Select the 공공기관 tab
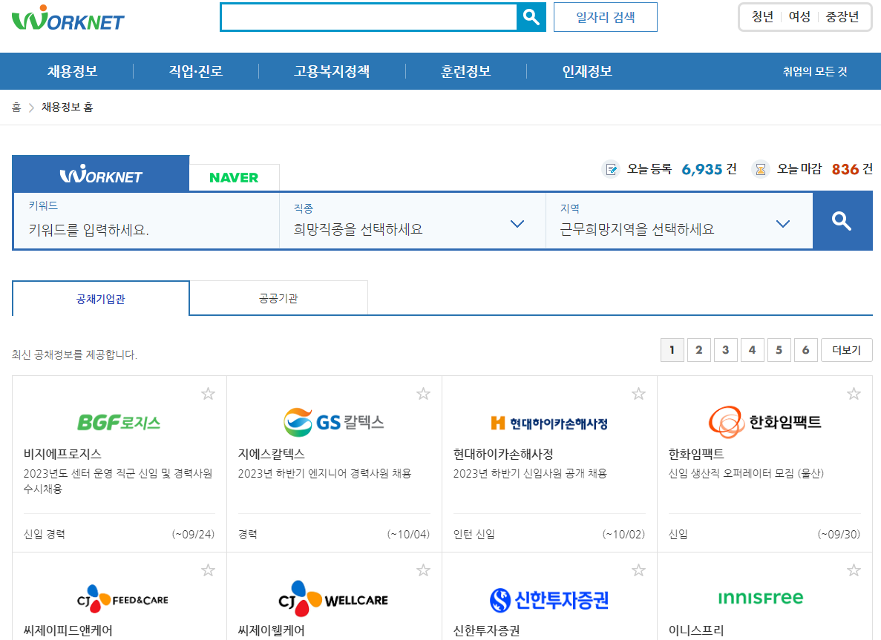This screenshot has height=640, width=881. click(278, 298)
